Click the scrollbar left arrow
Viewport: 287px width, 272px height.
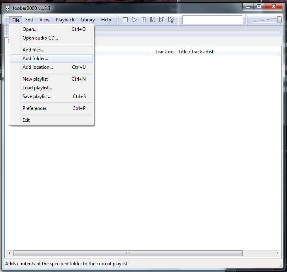pyautogui.click(x=9, y=253)
